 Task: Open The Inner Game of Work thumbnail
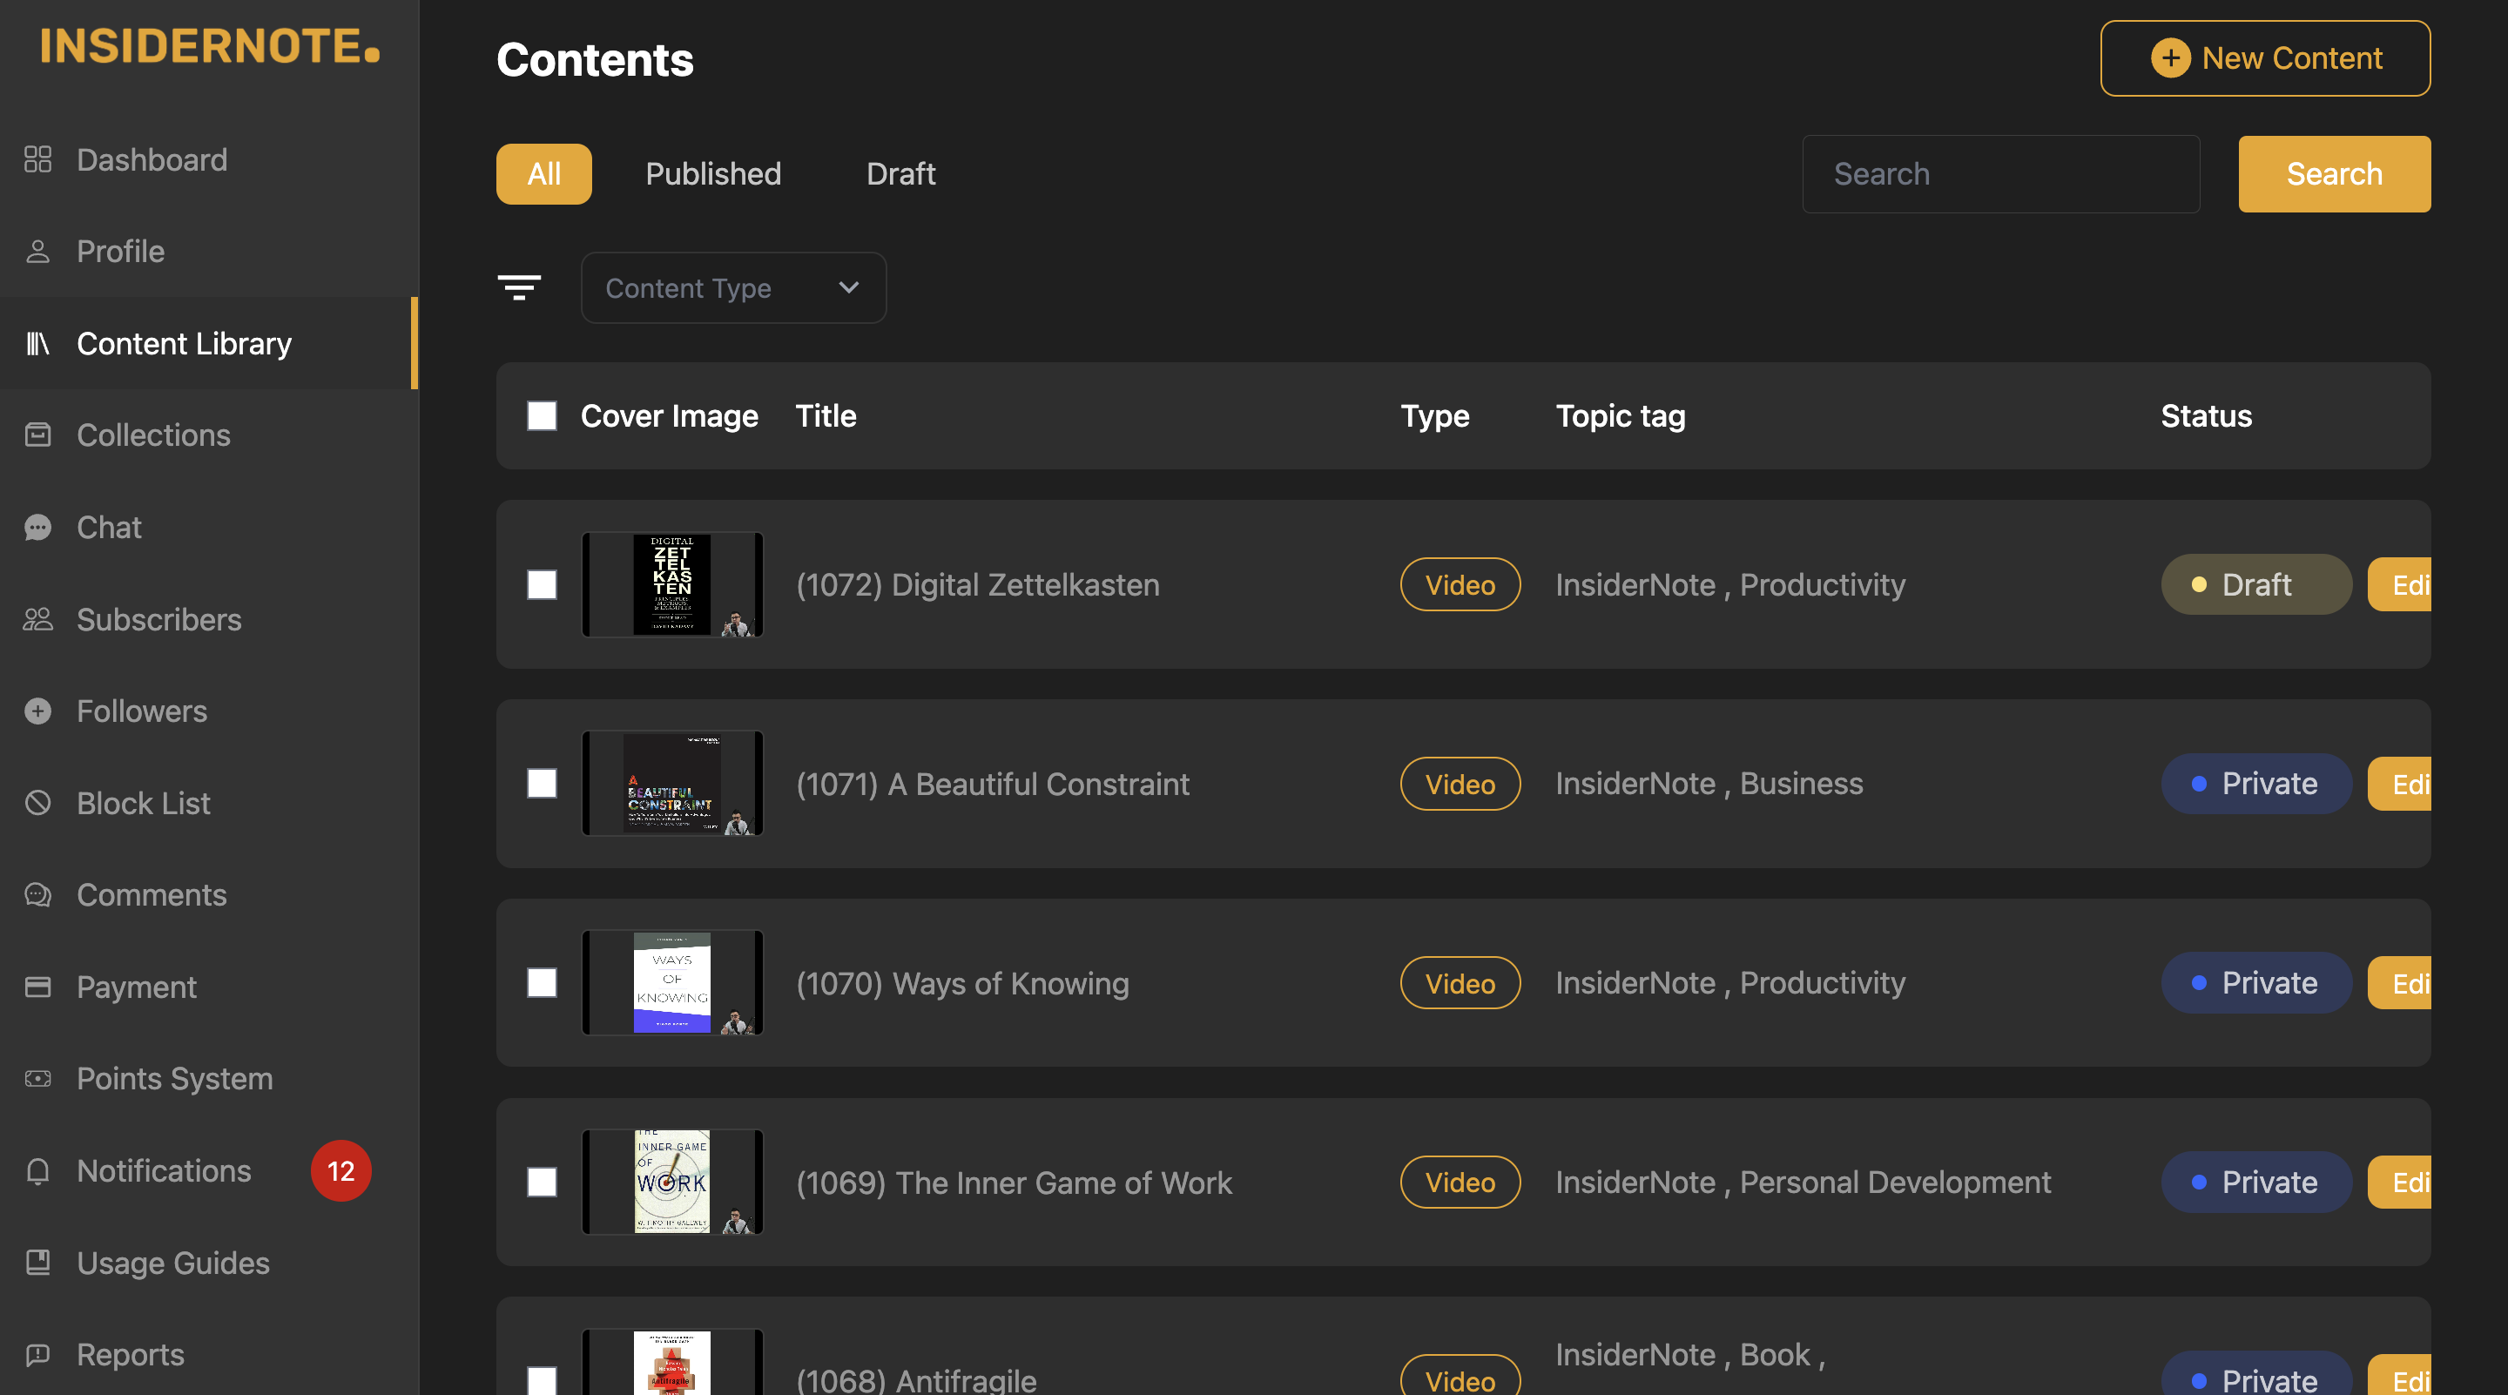[673, 1183]
